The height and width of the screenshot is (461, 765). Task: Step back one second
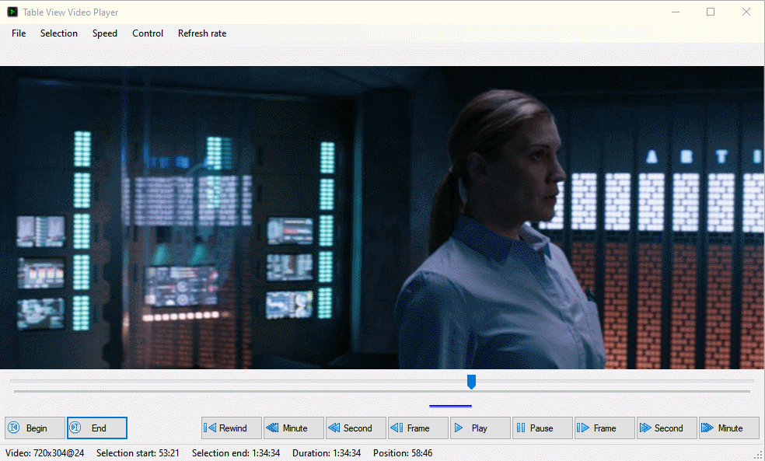(x=356, y=428)
